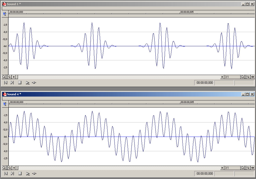Go to end in Sound 1
Screen dimensions: 256x179
pos(12,83)
